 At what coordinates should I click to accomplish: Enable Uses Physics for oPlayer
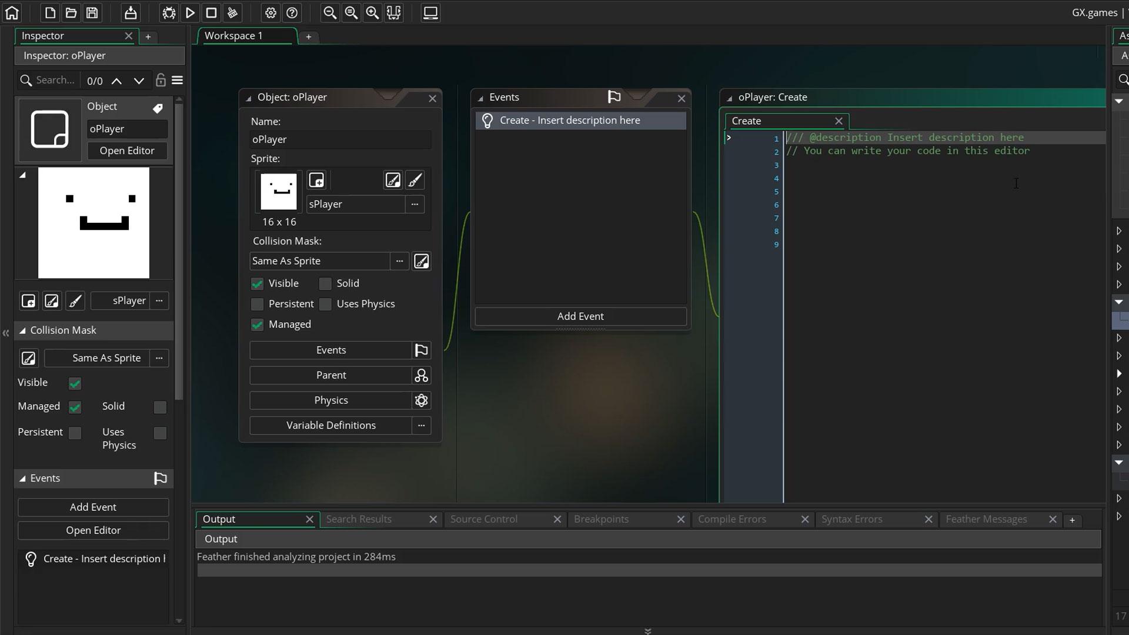(x=325, y=304)
